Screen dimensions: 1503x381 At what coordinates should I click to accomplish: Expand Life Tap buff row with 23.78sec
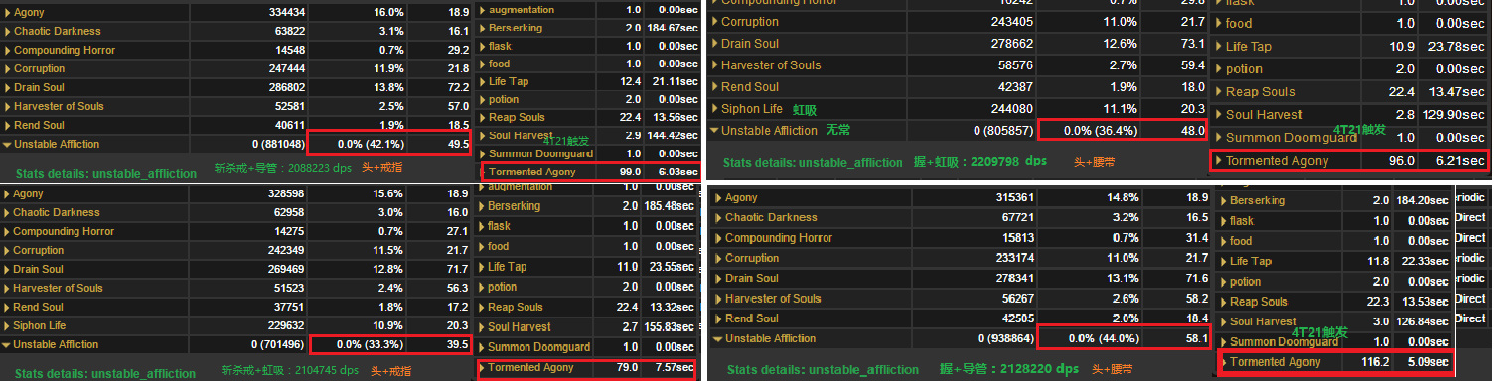coord(1219,46)
